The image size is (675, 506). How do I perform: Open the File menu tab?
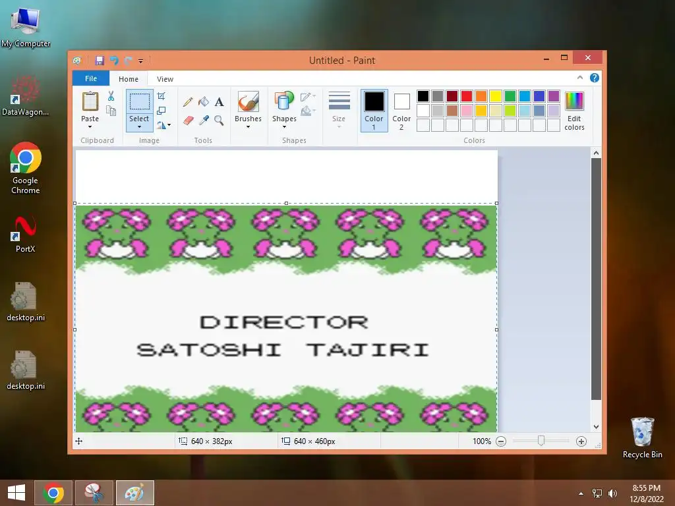[x=91, y=78]
